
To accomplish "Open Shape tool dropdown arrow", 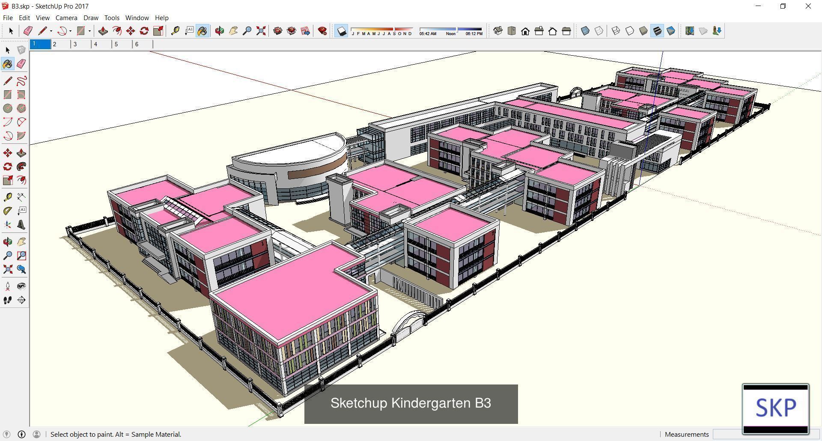I will [89, 31].
